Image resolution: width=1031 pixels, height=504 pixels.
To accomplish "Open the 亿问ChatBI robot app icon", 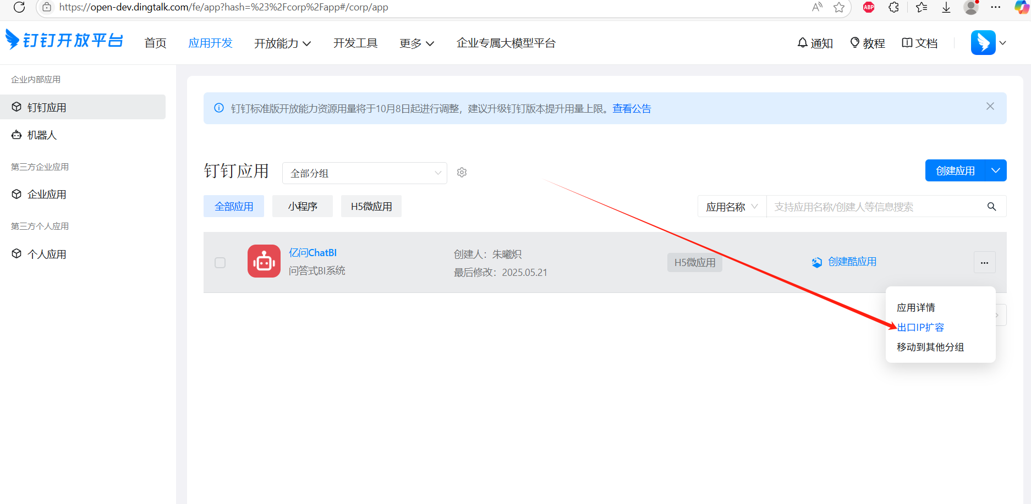I will 264,261.
